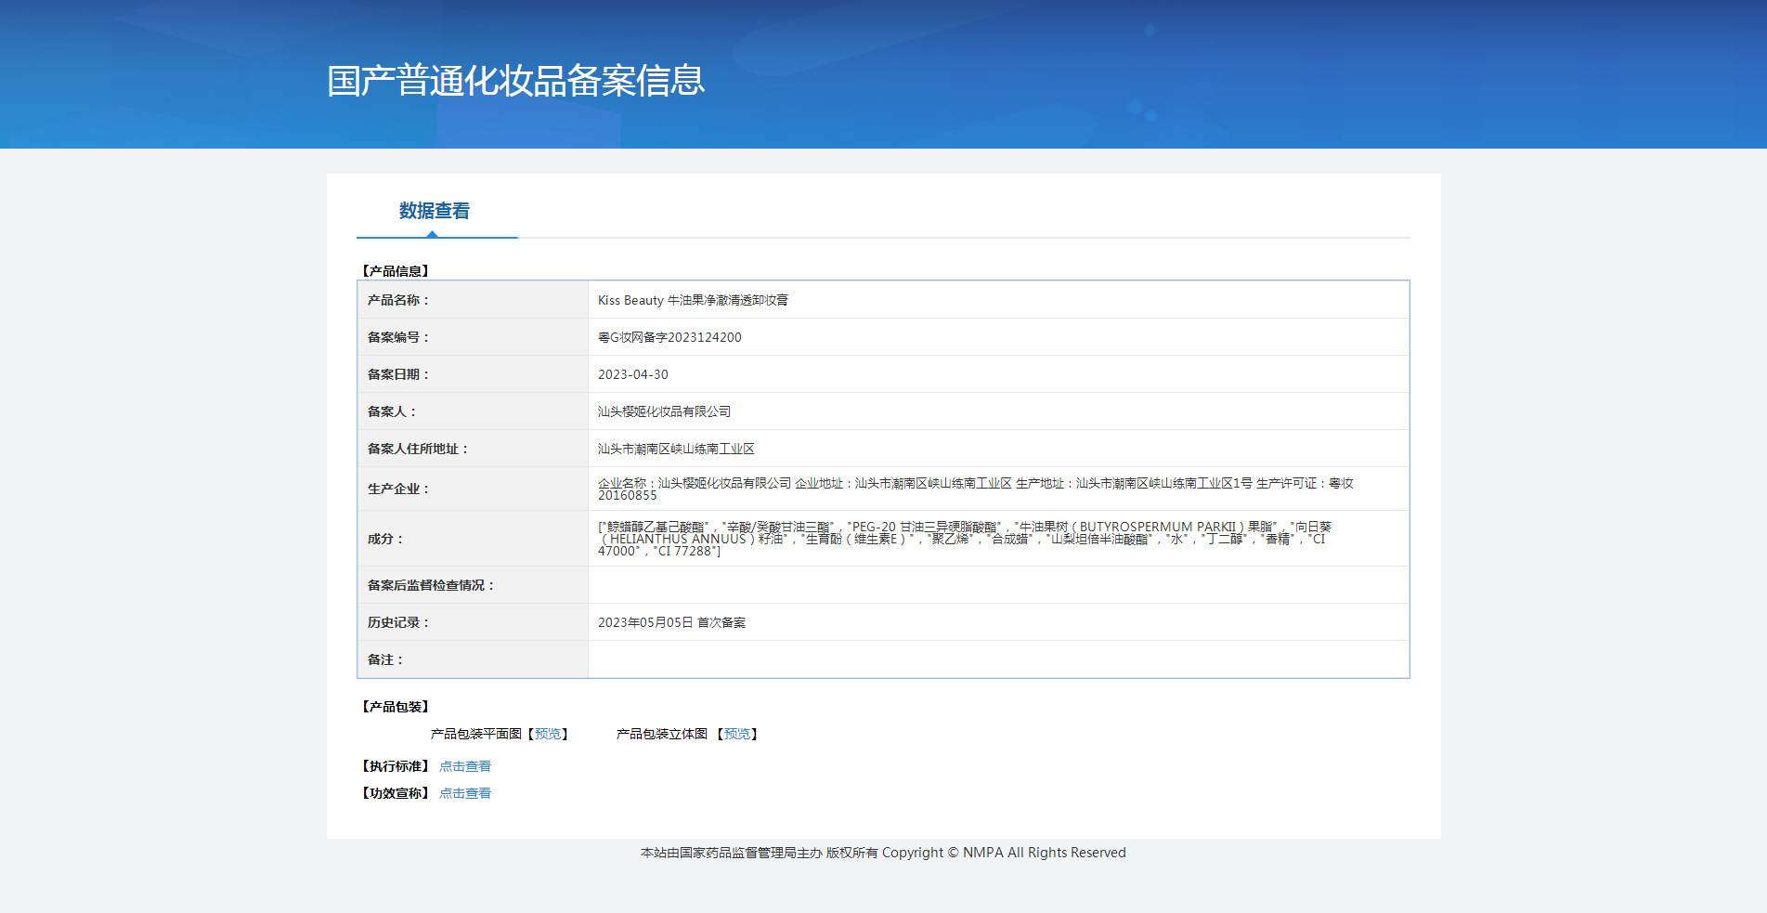The width and height of the screenshot is (1767, 913).
Task: Click the 产品名称 row label
Action: coord(397,300)
